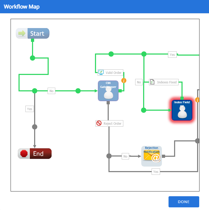The image size is (209, 210).
Task: Click the No label left of CIM Gatekeeper
Action: (x=51, y=91)
